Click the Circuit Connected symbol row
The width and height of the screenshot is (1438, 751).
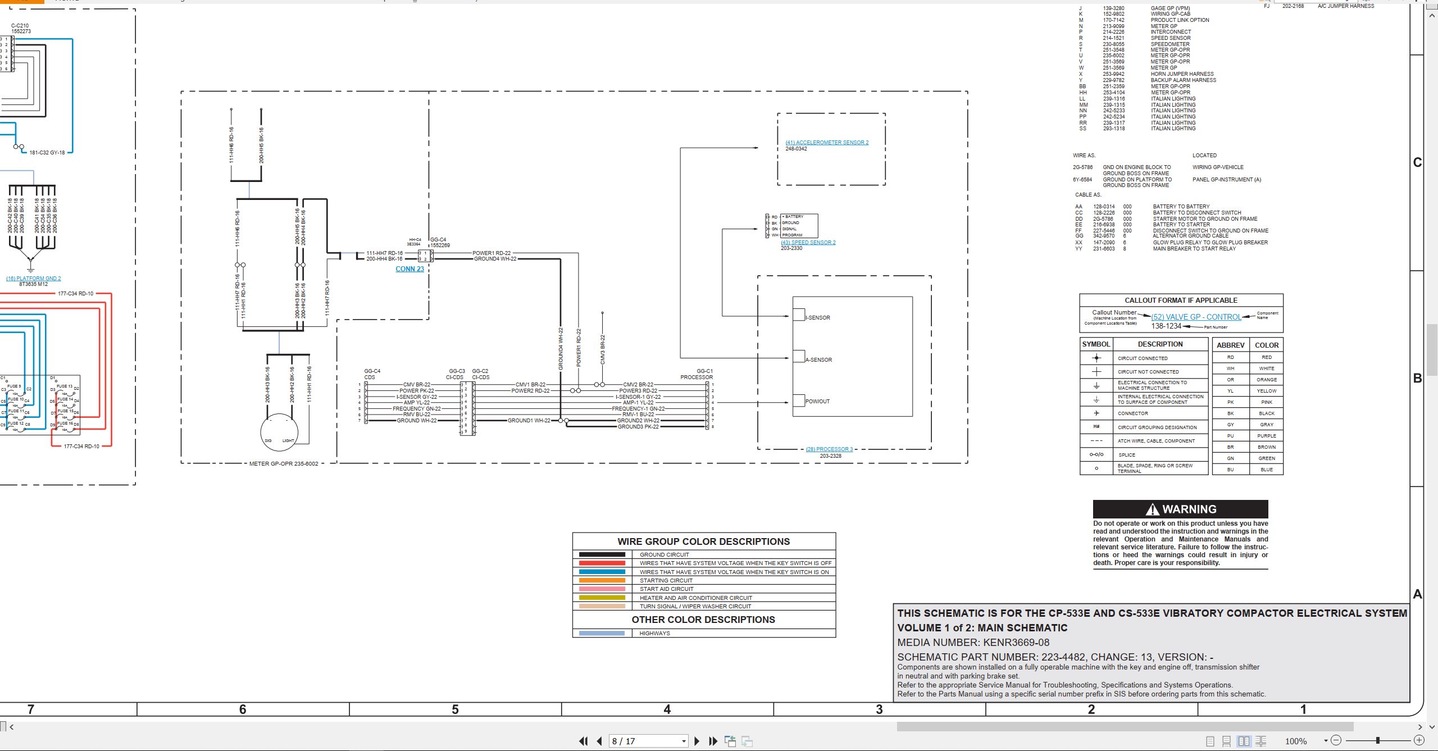(1144, 358)
